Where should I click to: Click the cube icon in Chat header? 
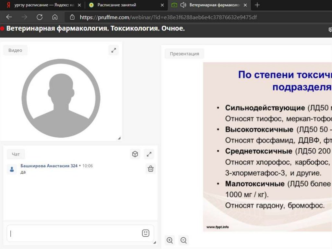(x=135, y=154)
